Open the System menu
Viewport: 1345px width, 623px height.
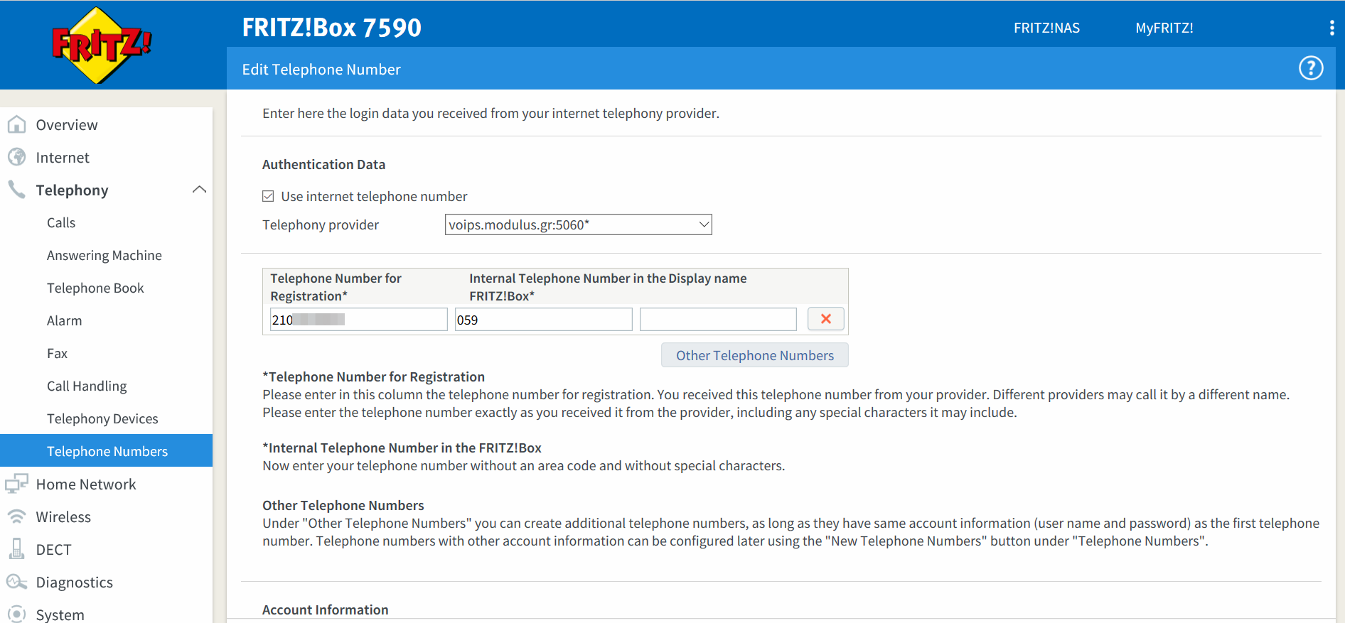60,614
